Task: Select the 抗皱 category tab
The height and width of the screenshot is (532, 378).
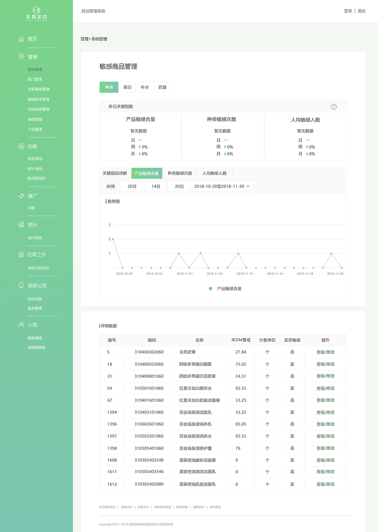Action: tap(162, 87)
